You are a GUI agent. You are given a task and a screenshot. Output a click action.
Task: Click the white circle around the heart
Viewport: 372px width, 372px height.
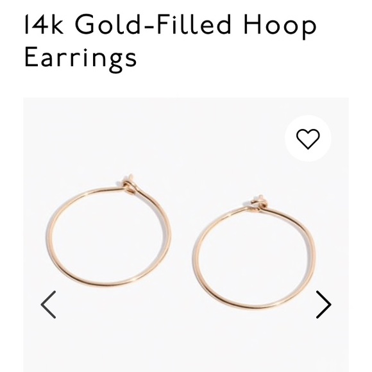pos(308,139)
